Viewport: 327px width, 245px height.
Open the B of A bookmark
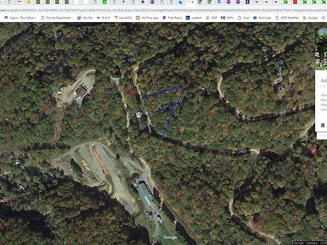[103, 18]
